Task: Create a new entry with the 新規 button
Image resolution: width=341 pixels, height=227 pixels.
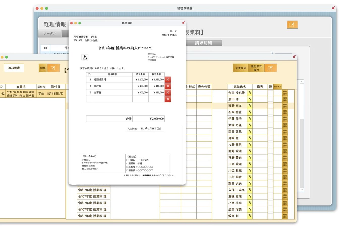Action: (42, 68)
